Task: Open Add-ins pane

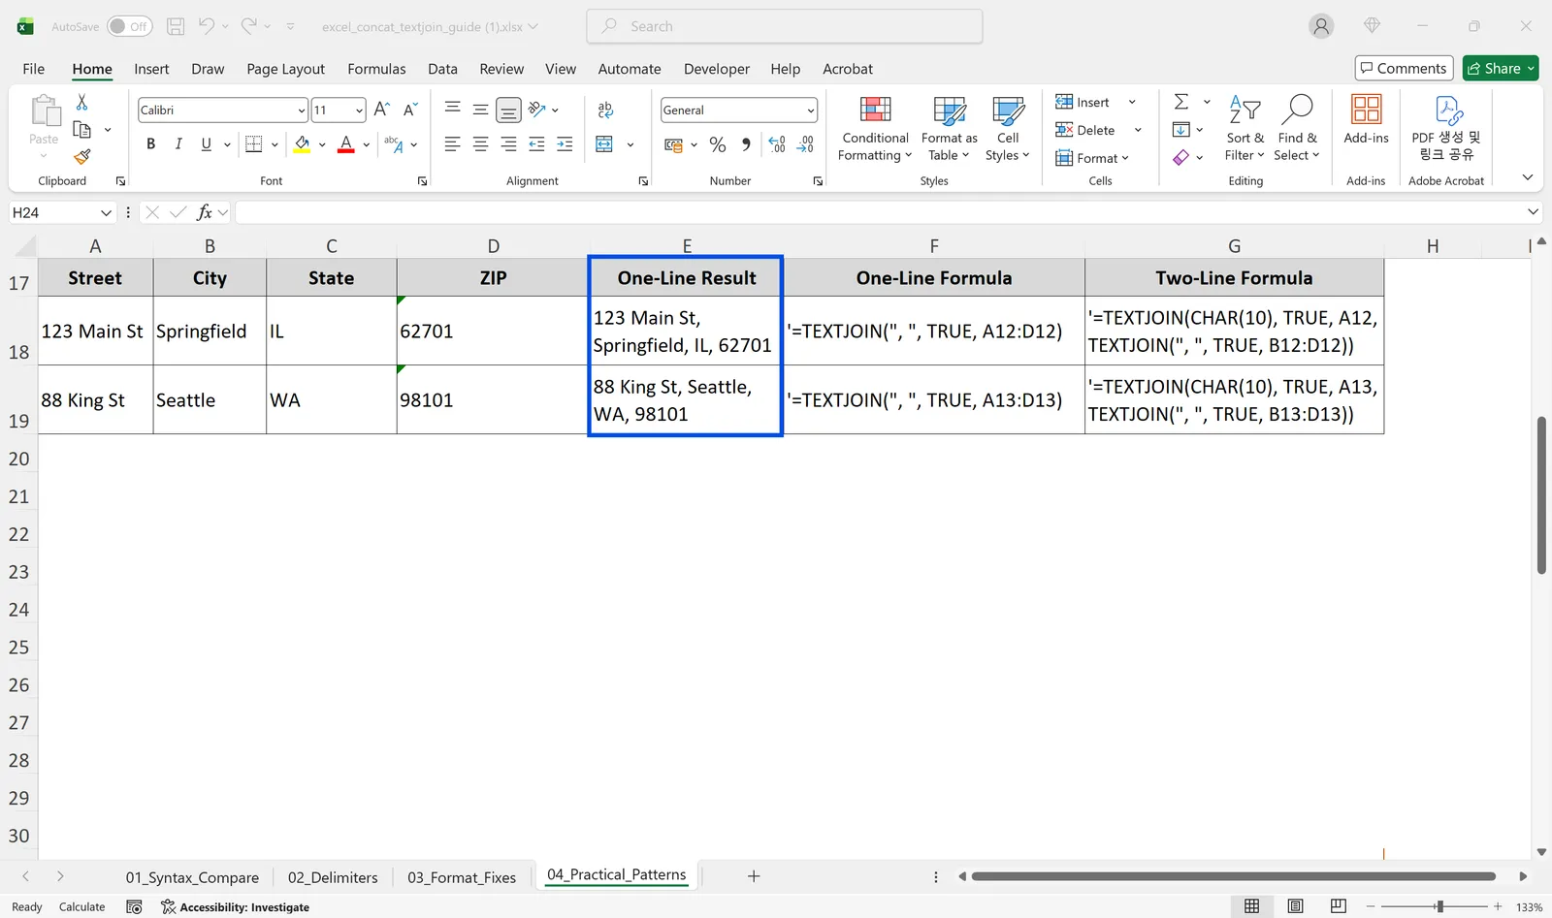Action: click(x=1366, y=120)
